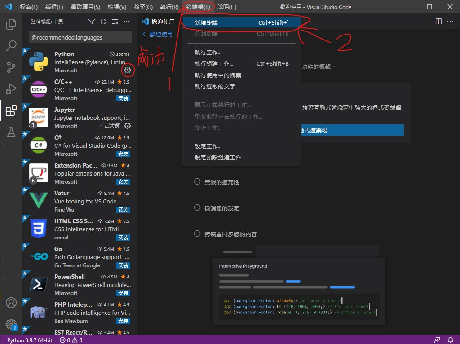The height and width of the screenshot is (344, 460).
Task: Click errors and warnings count in status bar
Action: coord(71,340)
